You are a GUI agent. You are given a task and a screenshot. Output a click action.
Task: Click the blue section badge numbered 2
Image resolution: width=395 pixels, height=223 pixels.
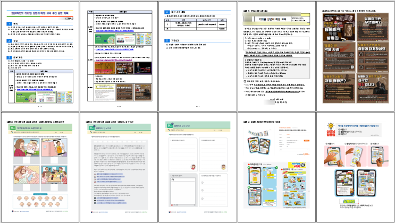(x=9, y=40)
